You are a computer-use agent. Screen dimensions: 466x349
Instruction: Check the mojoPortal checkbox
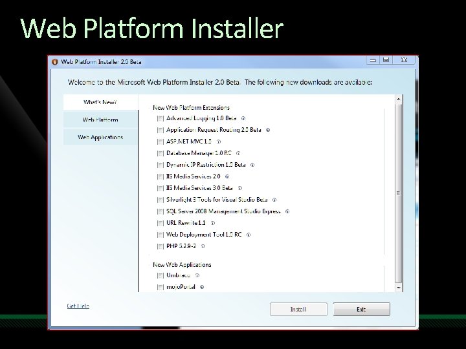tap(161, 287)
